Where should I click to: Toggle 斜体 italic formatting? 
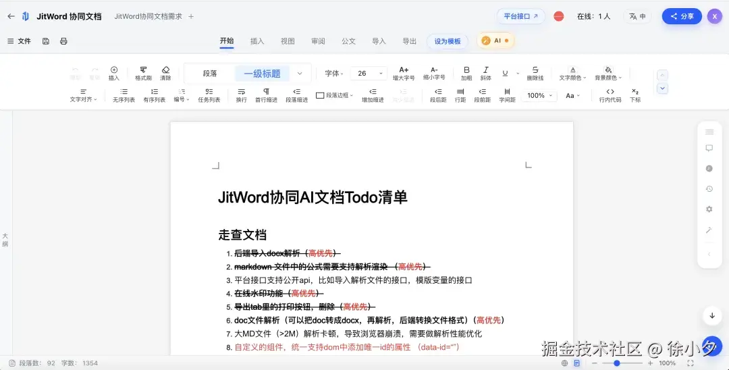pos(486,73)
